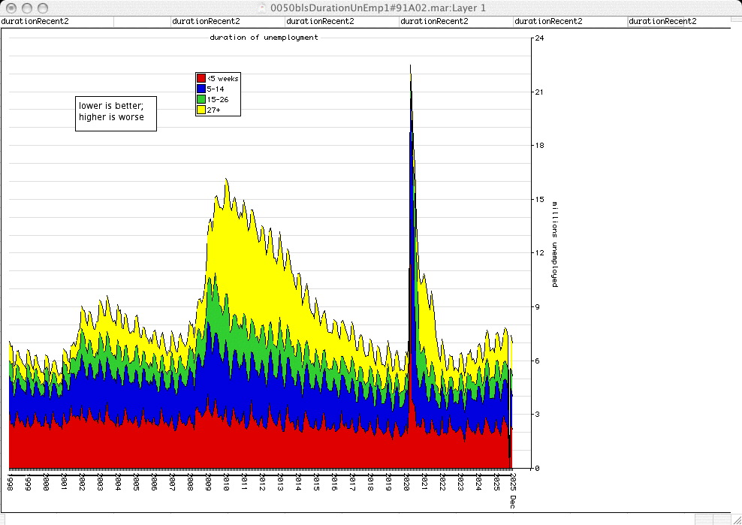The image size is (742, 525).
Task: Click the empty header cell between durationRecent2 labels
Action: click(x=142, y=21)
